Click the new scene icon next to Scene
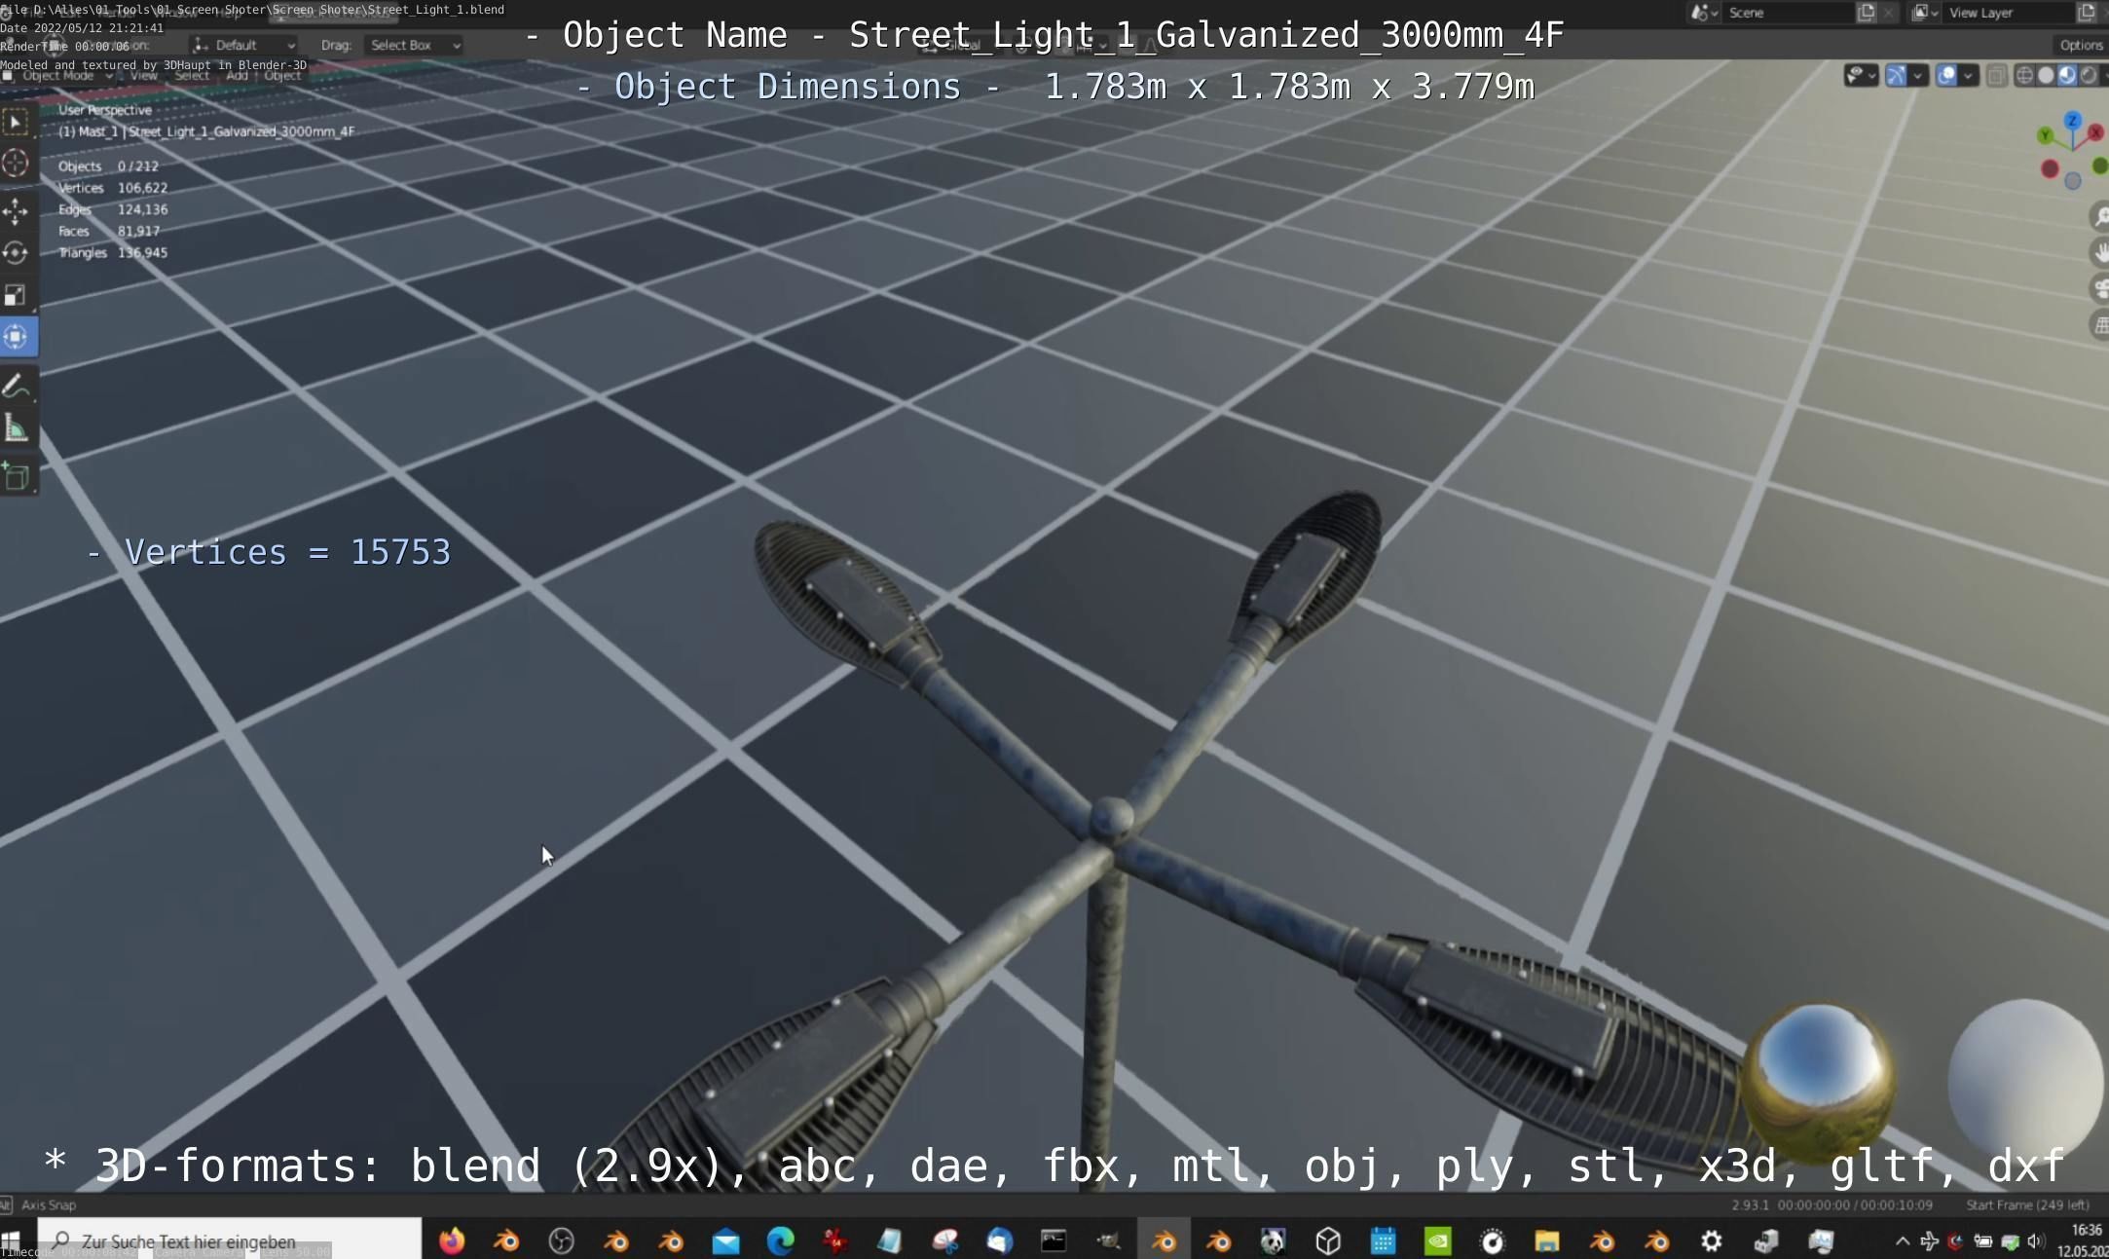This screenshot has height=1259, width=2109. tap(1866, 13)
